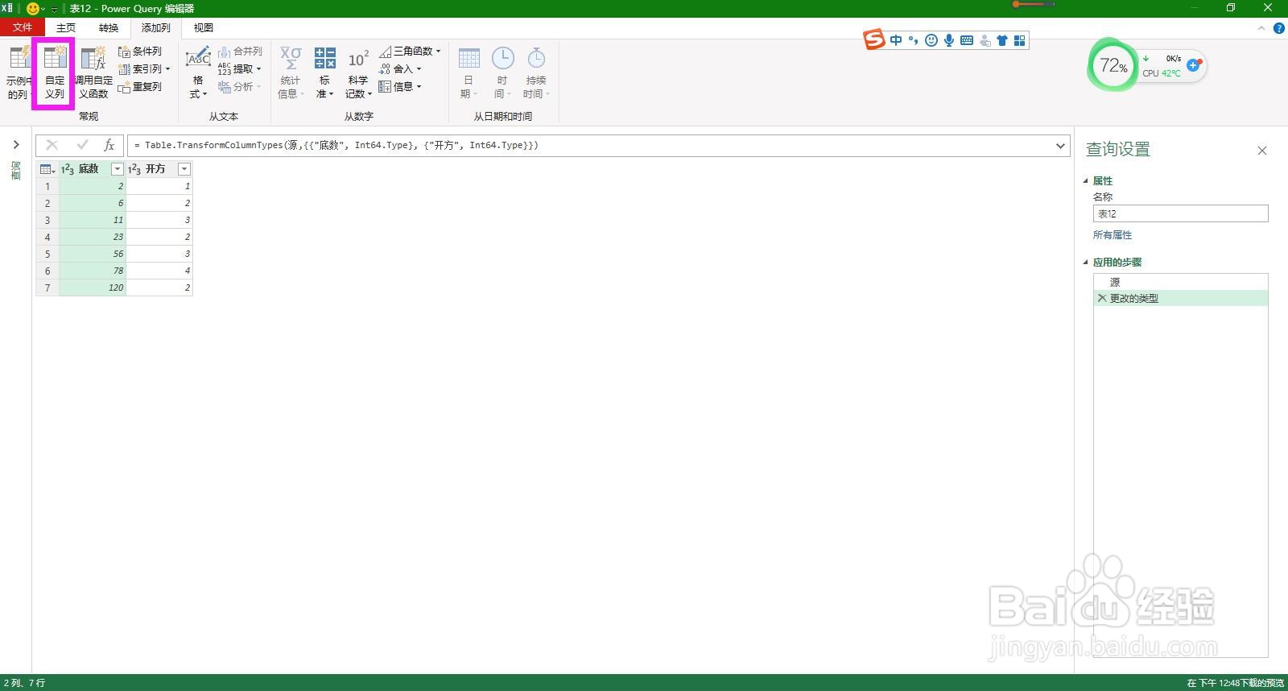Open the Information (信息) menu
1288x691 pixels.
click(400, 87)
